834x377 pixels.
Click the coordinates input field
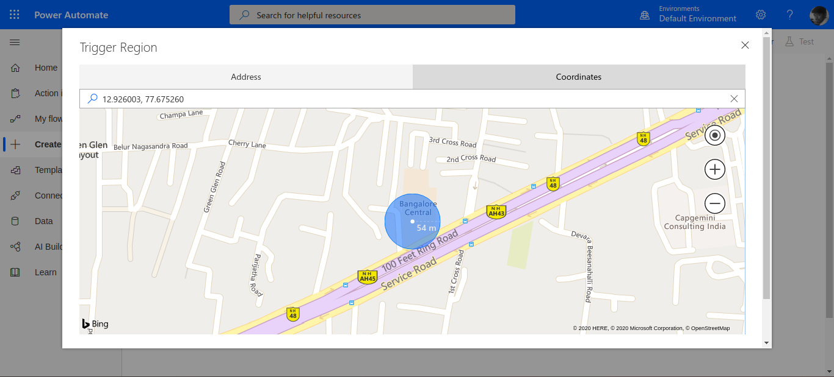412,99
